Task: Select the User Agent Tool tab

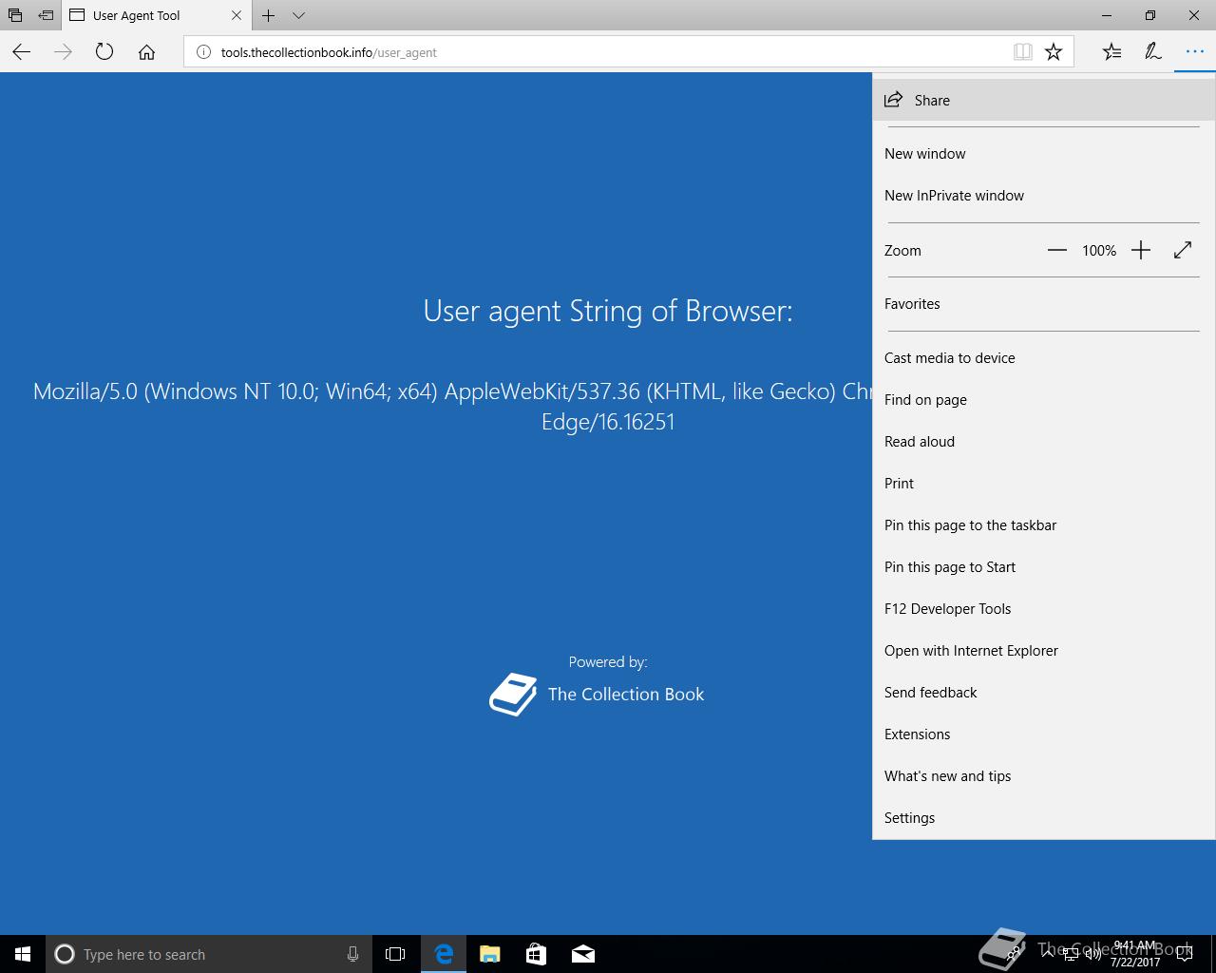Action: 157,15
